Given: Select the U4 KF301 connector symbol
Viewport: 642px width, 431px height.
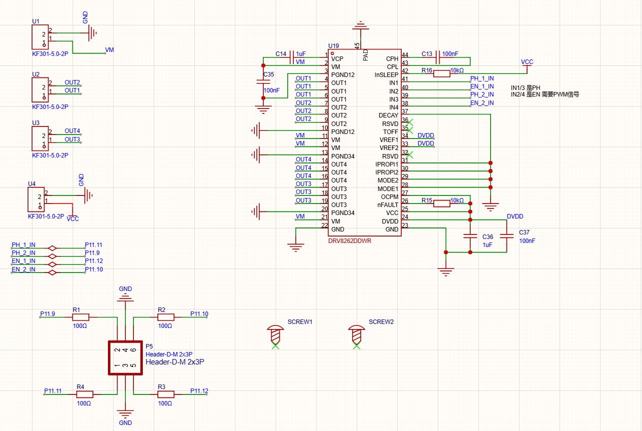Looking at the screenshot, I should pos(36,199).
